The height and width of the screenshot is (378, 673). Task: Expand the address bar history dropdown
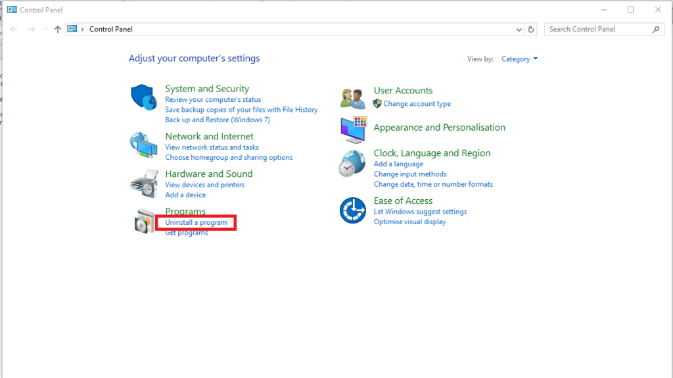(x=519, y=29)
